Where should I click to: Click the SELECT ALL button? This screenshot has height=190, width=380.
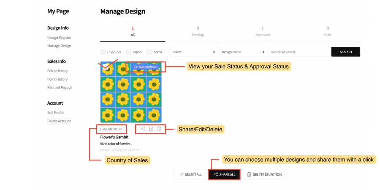[x=190, y=174]
